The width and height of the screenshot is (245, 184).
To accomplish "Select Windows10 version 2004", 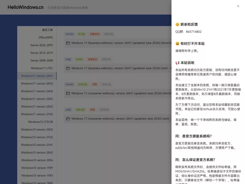I will [37, 160].
